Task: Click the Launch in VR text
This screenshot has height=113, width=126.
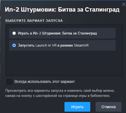Action: point(46,45)
